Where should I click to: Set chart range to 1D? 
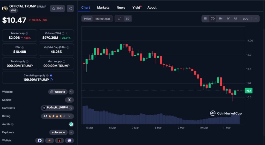205,19
